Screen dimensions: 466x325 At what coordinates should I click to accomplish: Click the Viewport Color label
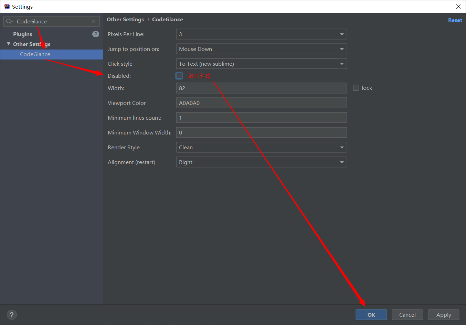pyautogui.click(x=127, y=103)
